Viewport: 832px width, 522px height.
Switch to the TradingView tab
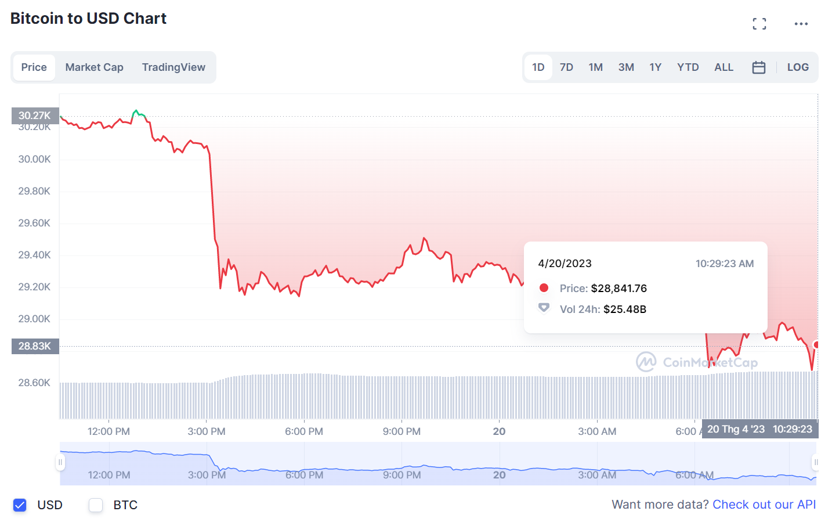pos(173,67)
